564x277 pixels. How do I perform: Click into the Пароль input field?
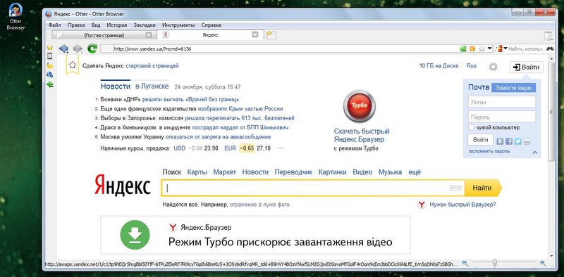(502, 117)
